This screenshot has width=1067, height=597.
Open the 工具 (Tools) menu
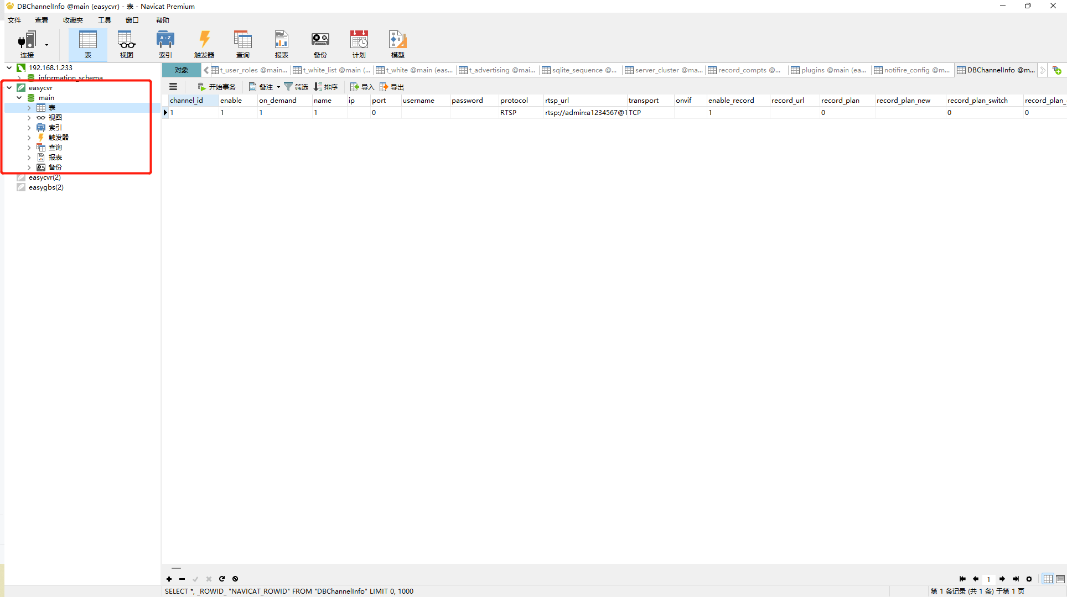click(104, 20)
